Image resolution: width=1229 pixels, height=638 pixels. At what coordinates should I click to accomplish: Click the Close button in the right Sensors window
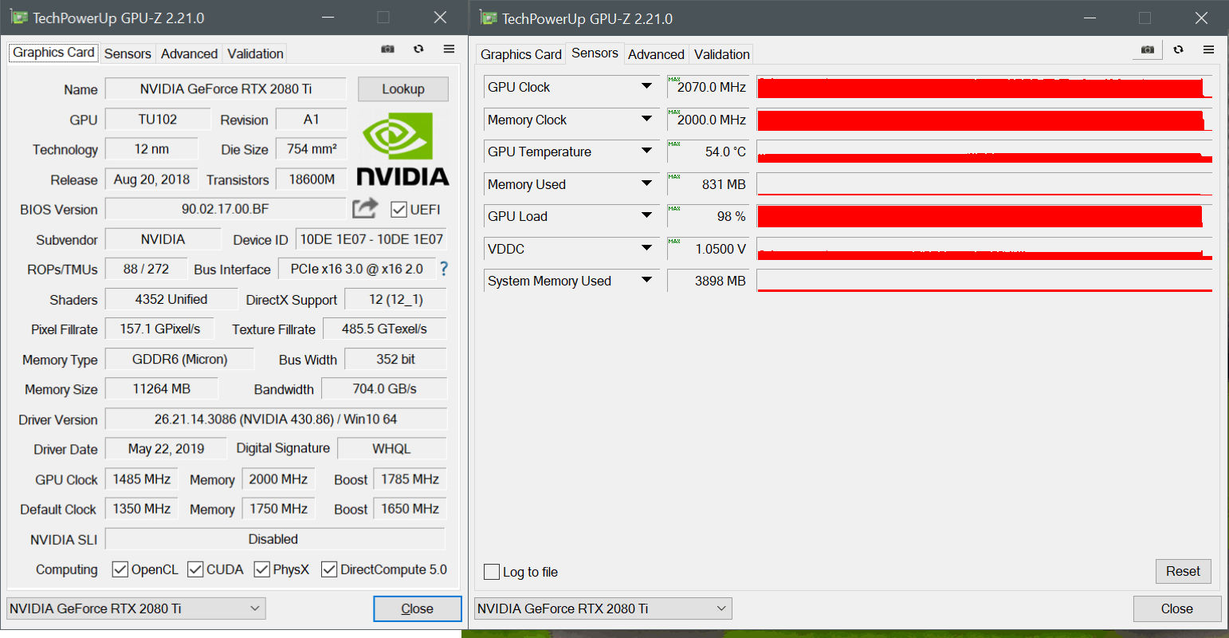(x=1177, y=608)
